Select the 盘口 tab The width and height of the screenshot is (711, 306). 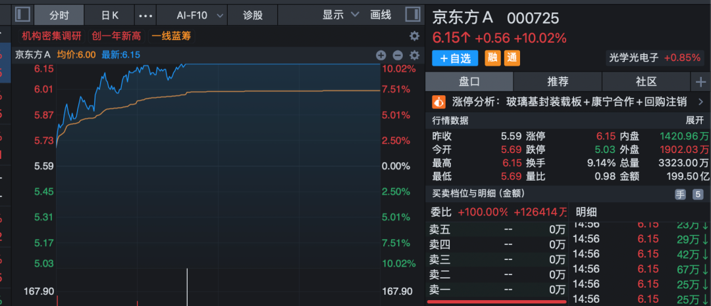coord(469,82)
